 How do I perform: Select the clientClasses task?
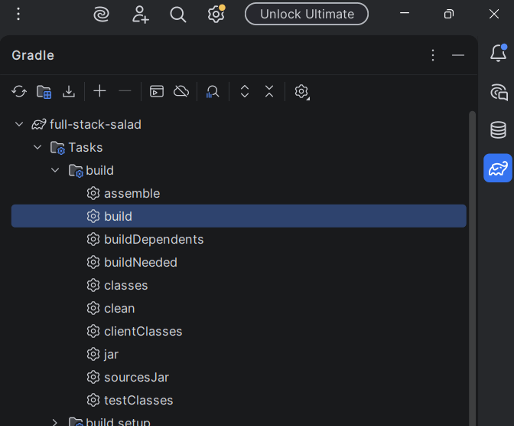click(143, 332)
